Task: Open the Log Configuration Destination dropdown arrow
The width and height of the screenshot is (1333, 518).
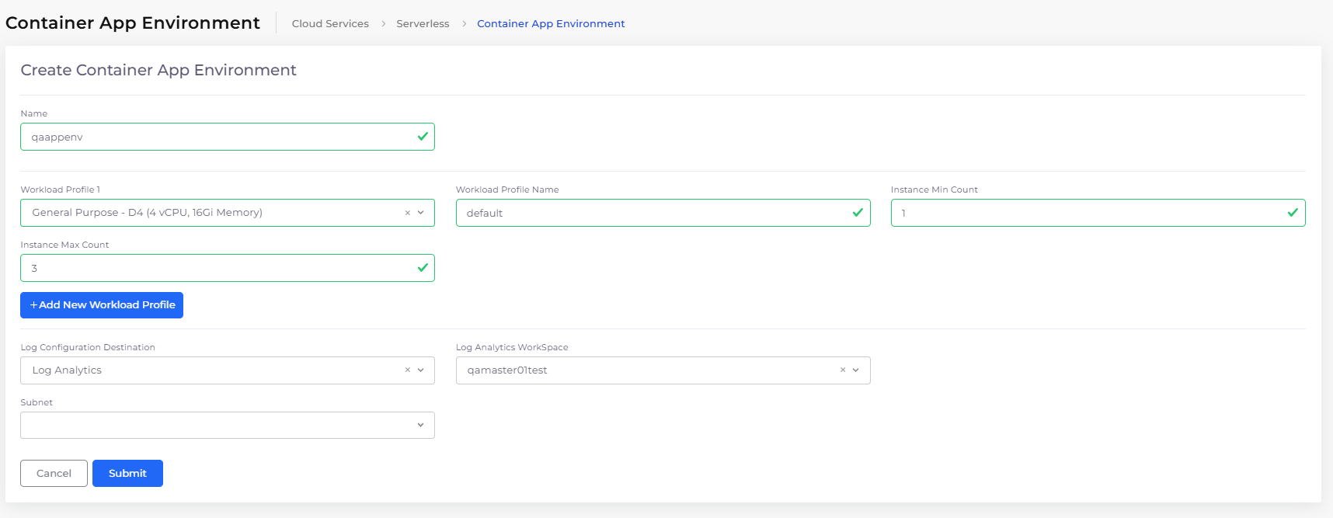Action: click(421, 370)
